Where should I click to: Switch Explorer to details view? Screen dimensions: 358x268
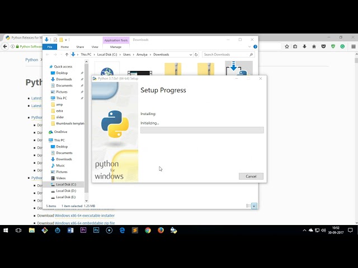point(248,206)
